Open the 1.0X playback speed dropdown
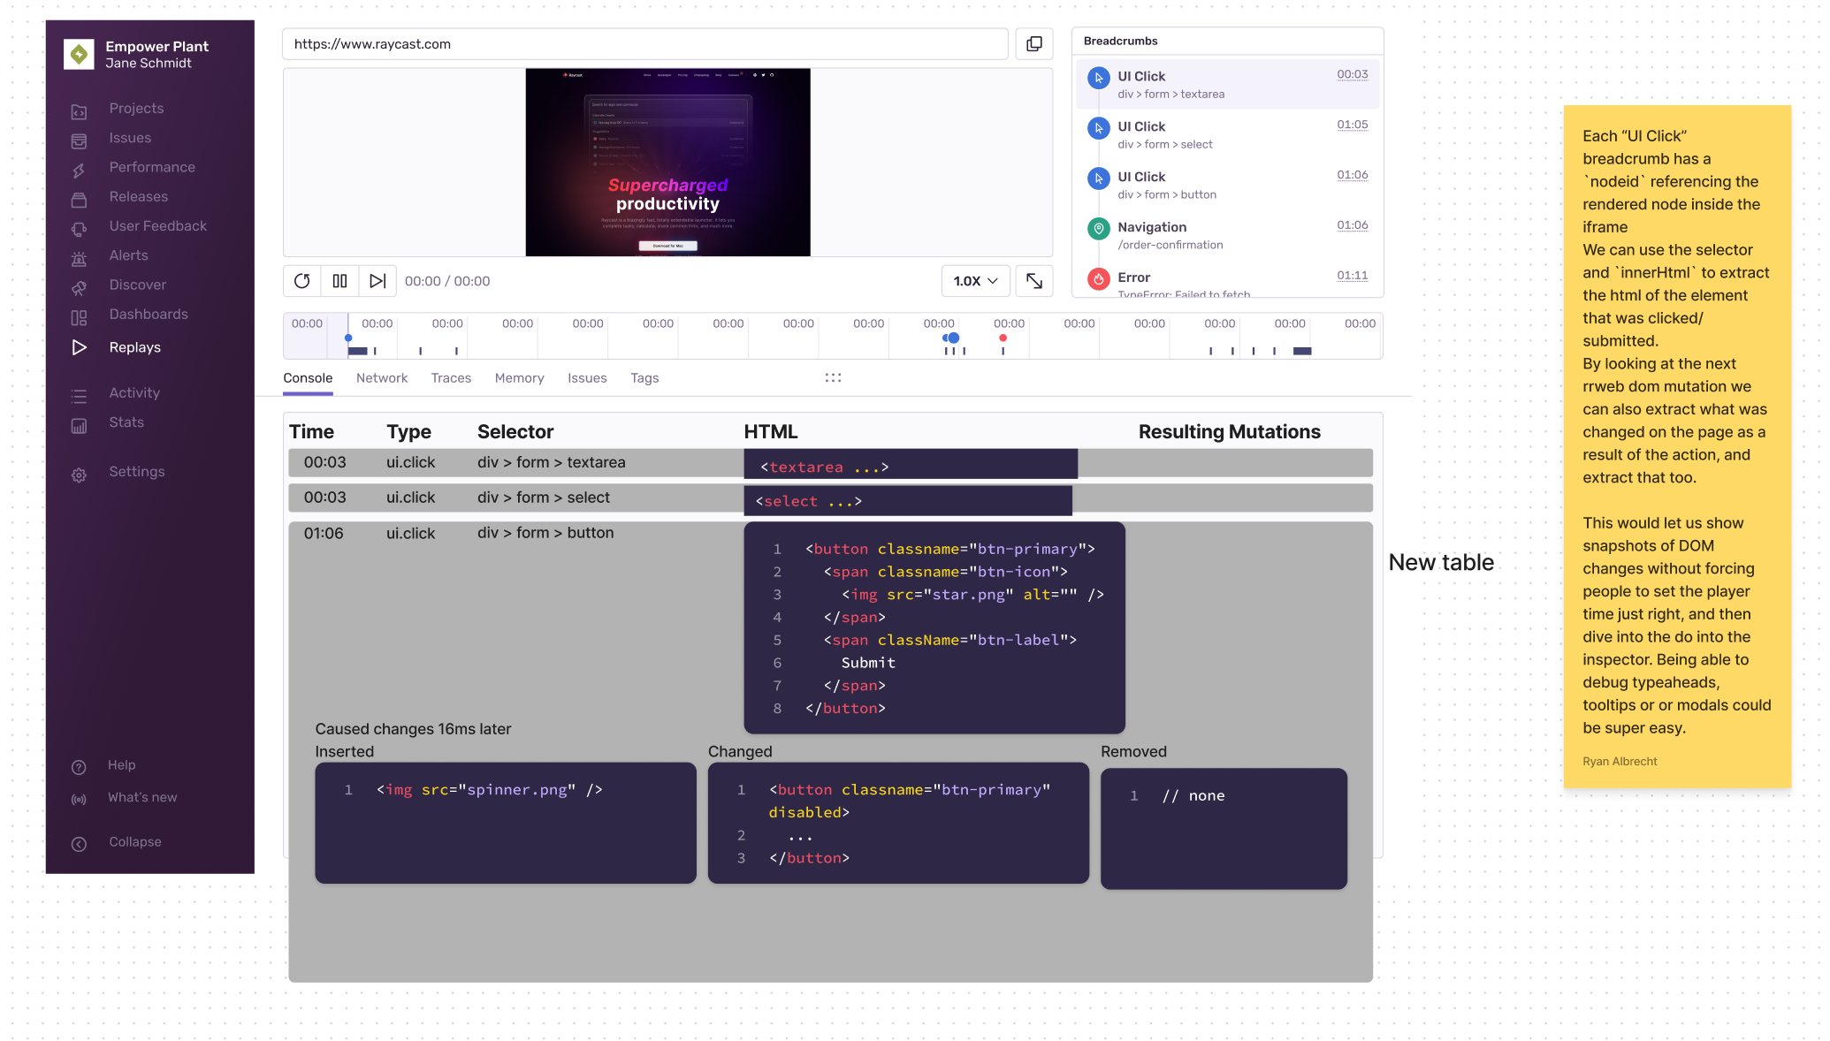1830x1041 pixels. (975, 281)
